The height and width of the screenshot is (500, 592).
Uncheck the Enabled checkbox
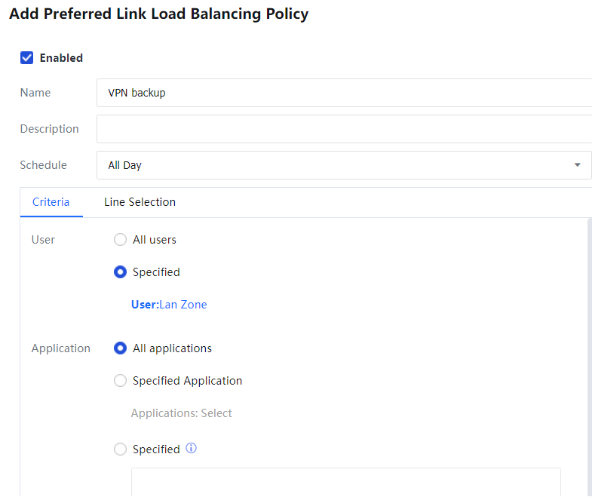[27, 58]
